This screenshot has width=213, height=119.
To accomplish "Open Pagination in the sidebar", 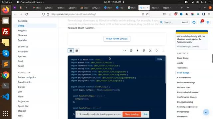I will click(x=23, y=101).
